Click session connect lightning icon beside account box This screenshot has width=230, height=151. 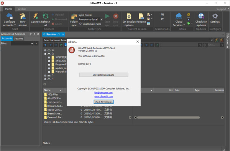(x=217, y=40)
